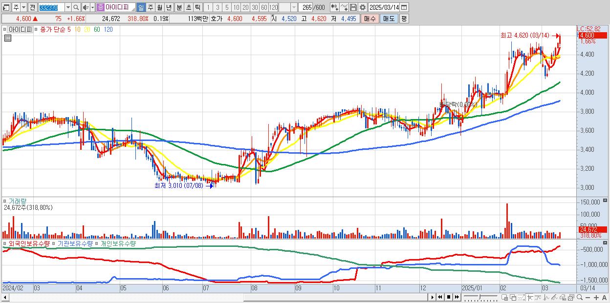Click the save chart floppy icon
This screenshot has height=303, width=610.
[x=353, y=7]
